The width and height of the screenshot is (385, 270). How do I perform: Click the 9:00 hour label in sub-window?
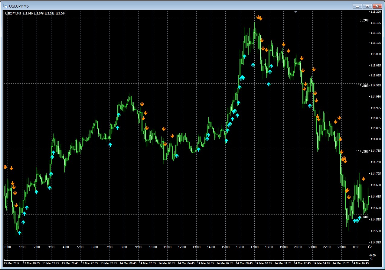(x=138, y=247)
